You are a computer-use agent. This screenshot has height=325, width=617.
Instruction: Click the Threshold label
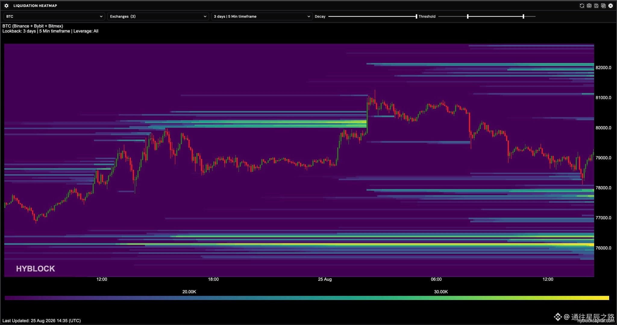tap(427, 17)
